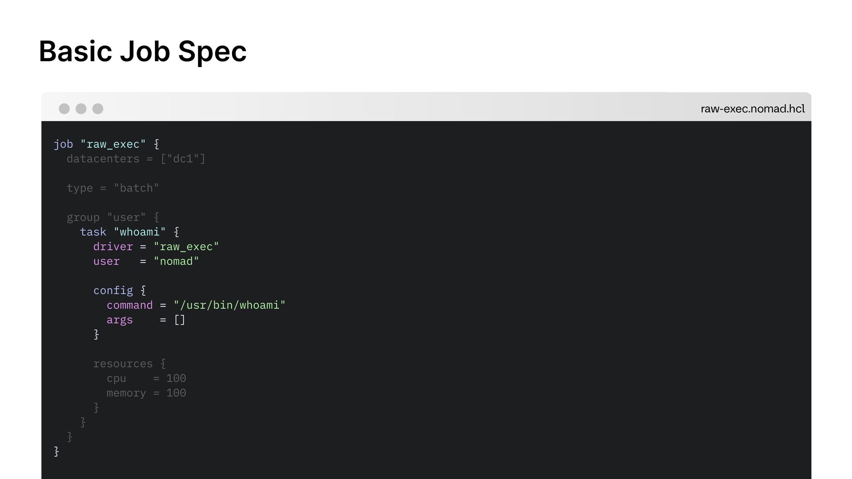Select the "nomad" user value
This screenshot has width=852, height=479.
click(x=176, y=261)
